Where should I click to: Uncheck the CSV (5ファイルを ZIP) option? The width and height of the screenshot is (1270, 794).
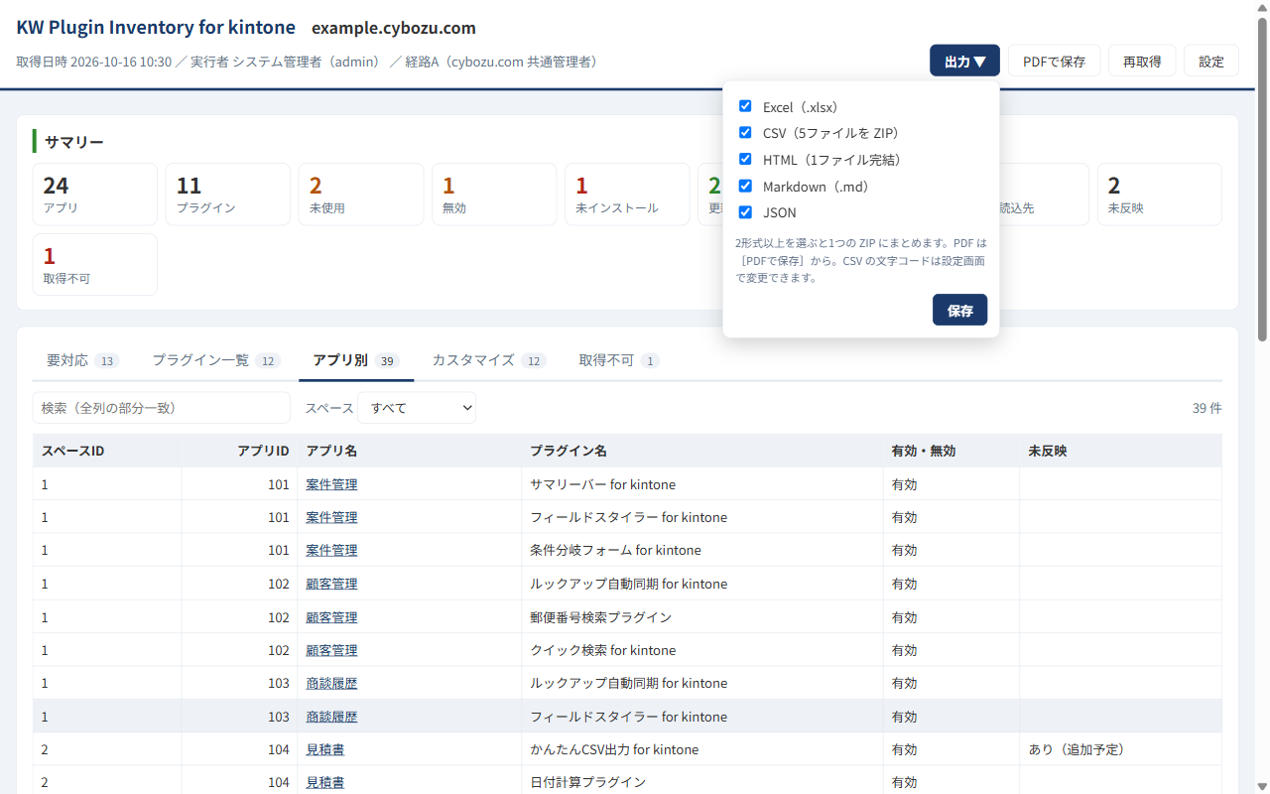(x=745, y=132)
